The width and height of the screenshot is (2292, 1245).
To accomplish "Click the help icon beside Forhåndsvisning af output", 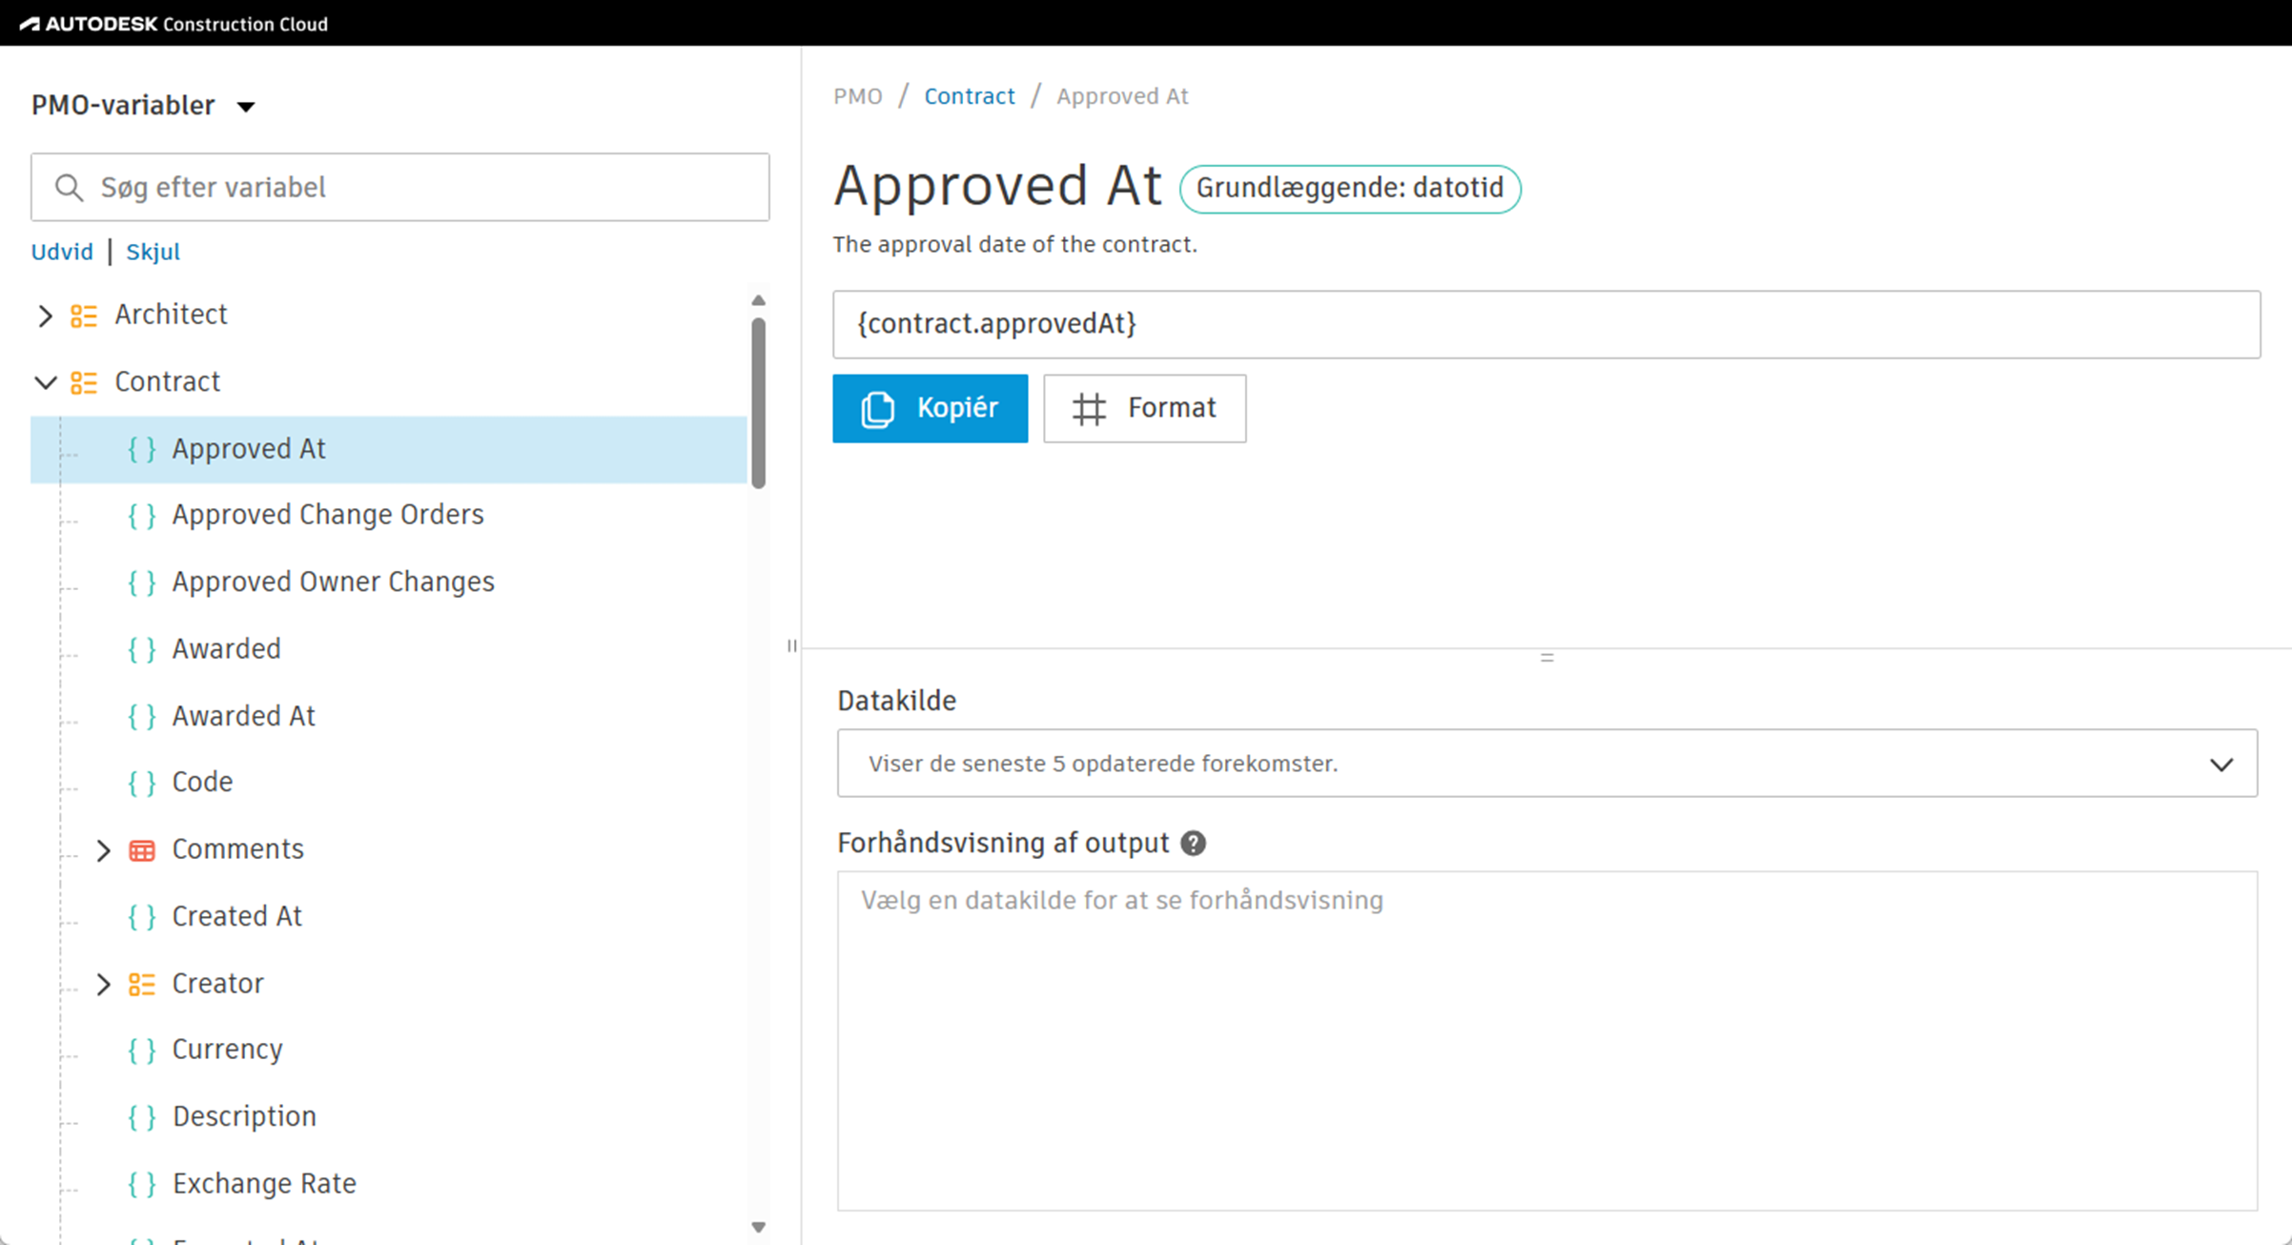I will click(1193, 844).
